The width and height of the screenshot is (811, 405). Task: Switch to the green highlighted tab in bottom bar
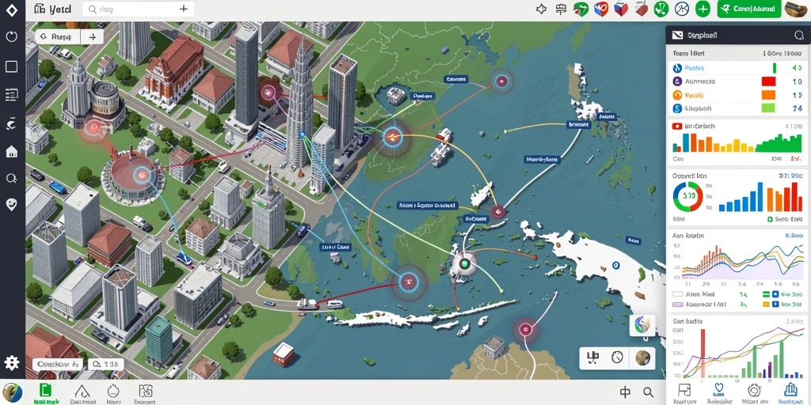(46, 393)
